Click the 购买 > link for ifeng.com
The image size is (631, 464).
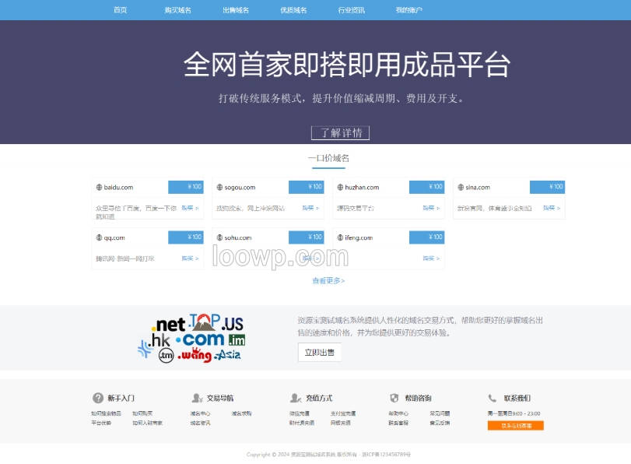pyautogui.click(x=431, y=258)
